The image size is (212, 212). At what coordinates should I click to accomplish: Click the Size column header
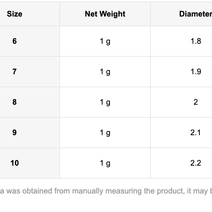coord(15,14)
